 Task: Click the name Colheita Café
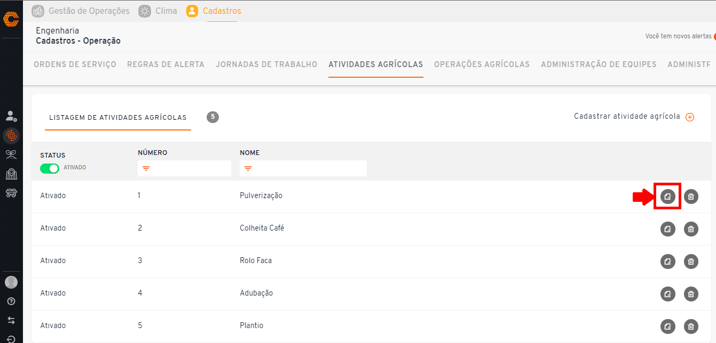point(262,228)
